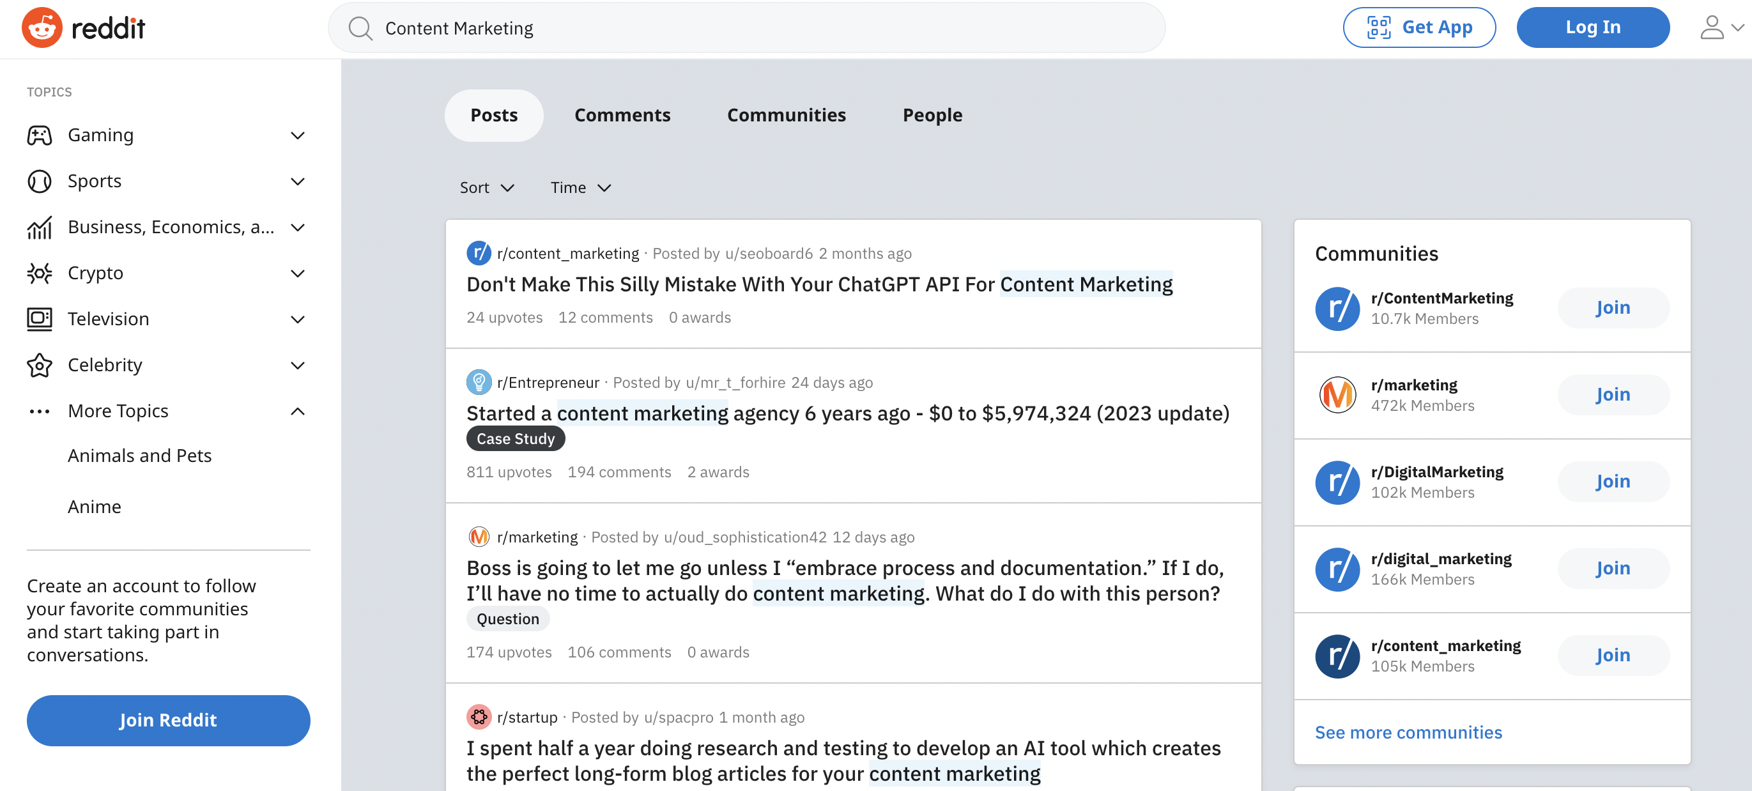The height and width of the screenshot is (791, 1752).
Task: Open r/Entrepreneur subreddit link on post
Action: click(x=548, y=382)
